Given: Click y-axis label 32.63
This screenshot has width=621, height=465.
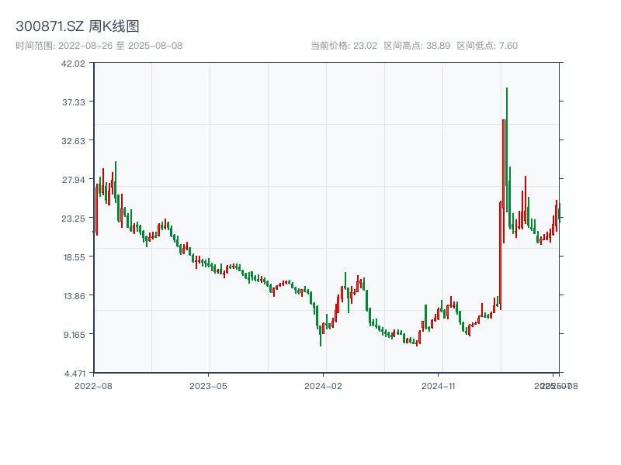Looking at the screenshot, I should [73, 141].
